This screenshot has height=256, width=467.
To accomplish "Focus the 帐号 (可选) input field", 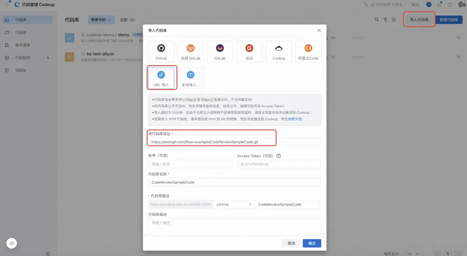I will [190, 164].
